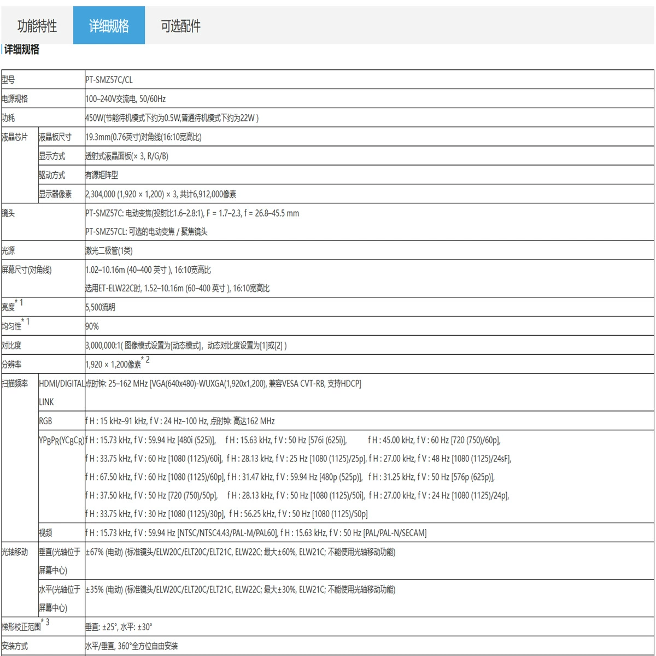Screen dimensions: 656x656
Task: Select the 480i (525i) frequency line
Action: pyautogui.click(x=150, y=441)
